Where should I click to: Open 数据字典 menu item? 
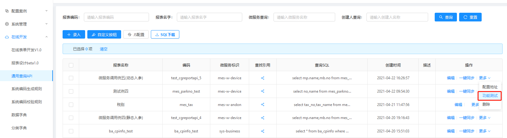tap(26, 115)
